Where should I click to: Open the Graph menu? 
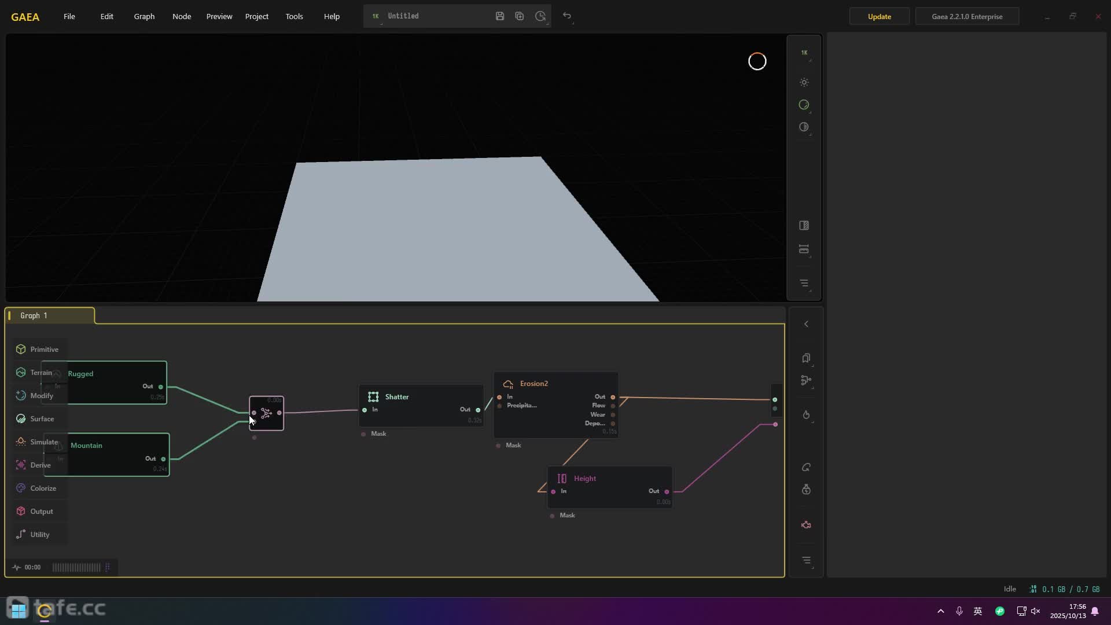tap(144, 16)
